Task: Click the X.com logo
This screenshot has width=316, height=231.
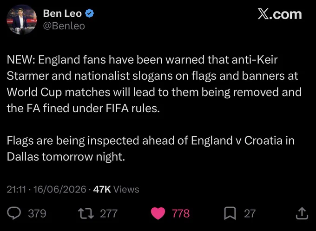Action: (280, 14)
